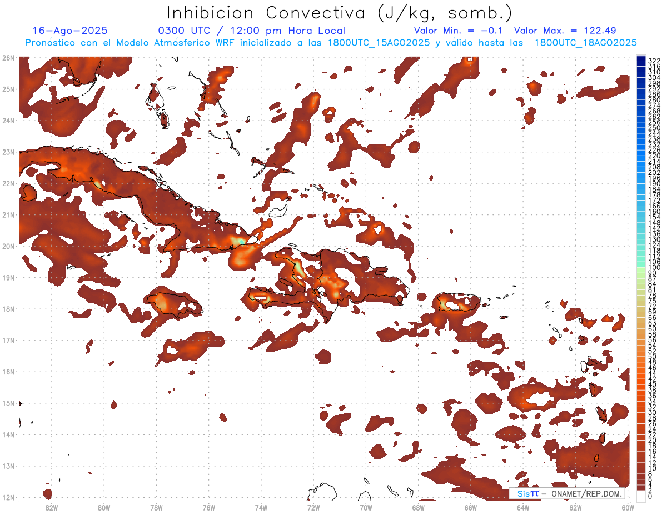This screenshot has width=667, height=515.
Task: Click the title "Inhibicion Convectiva (J/kg, somb.)"
Action: [340, 13]
